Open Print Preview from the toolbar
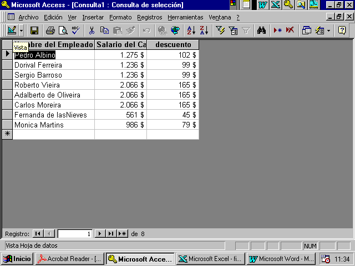 tap(63, 30)
